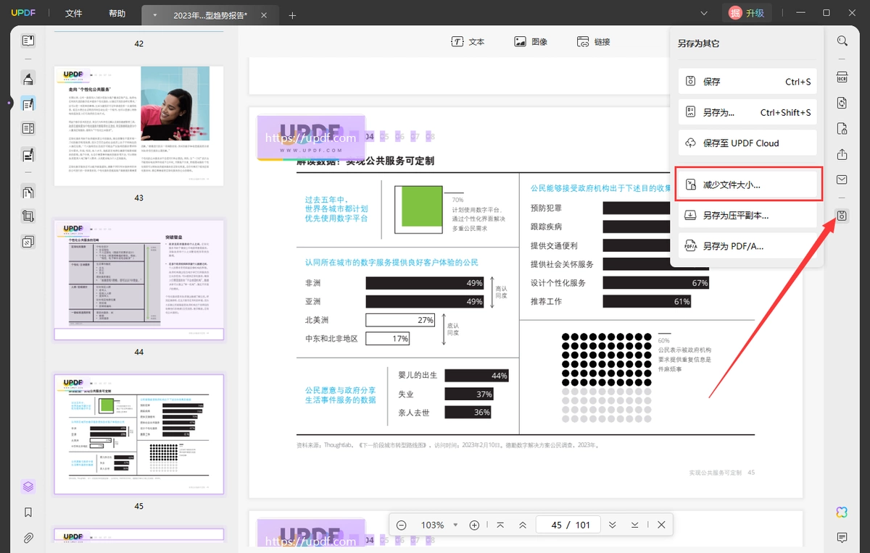This screenshot has width=870, height=553.
Task: Zoom in with the plus button
Action: [x=474, y=525]
